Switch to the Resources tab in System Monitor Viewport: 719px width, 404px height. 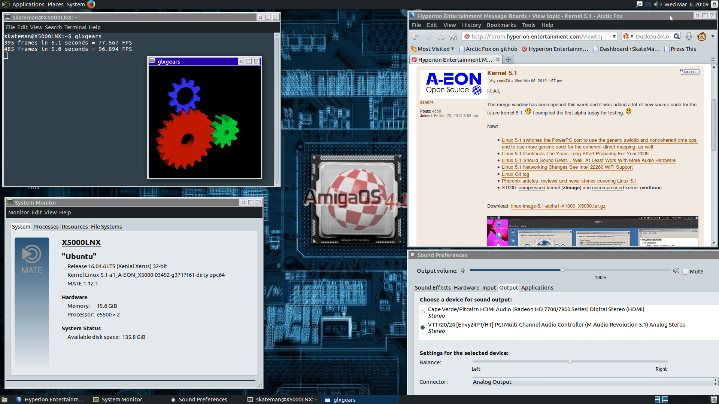[x=75, y=227]
